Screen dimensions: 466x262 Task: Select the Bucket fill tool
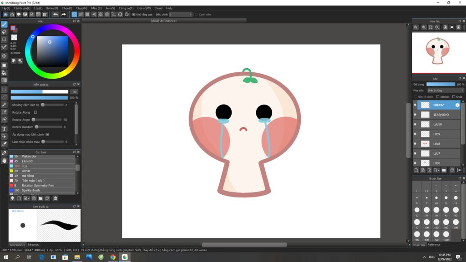click(x=4, y=73)
